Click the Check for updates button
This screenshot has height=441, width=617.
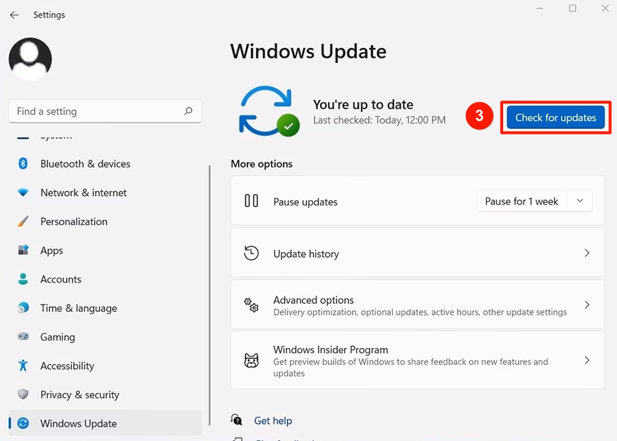point(555,117)
